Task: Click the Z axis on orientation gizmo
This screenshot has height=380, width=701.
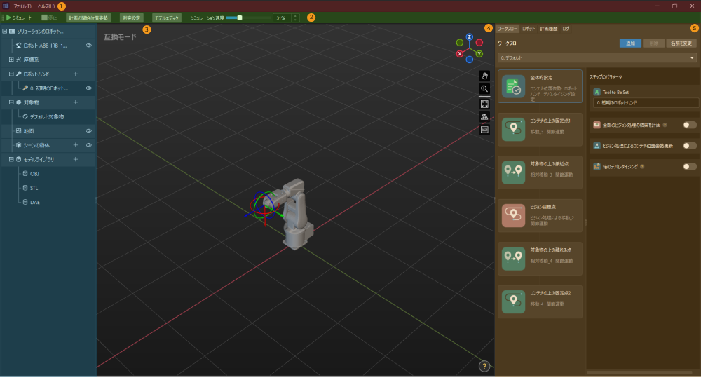Action: [x=470, y=37]
